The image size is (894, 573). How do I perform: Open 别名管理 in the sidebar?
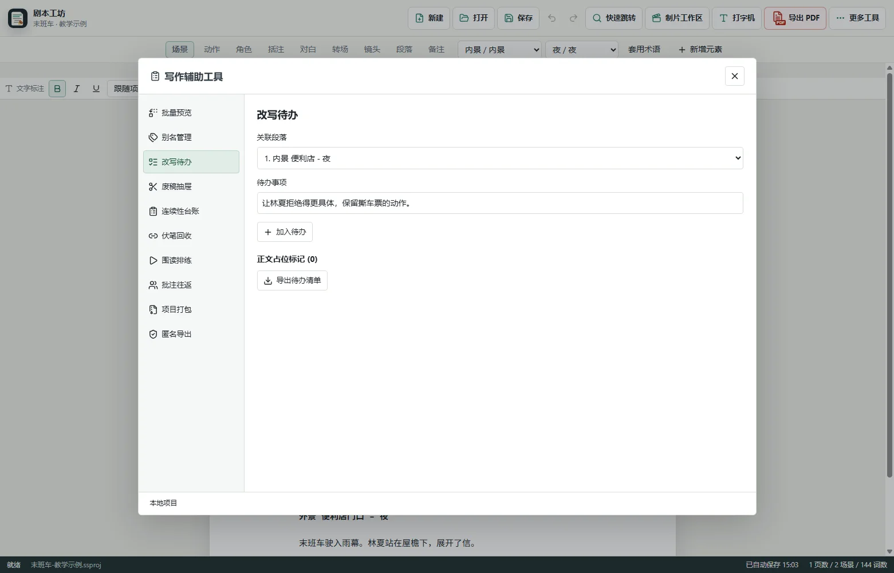(x=191, y=137)
